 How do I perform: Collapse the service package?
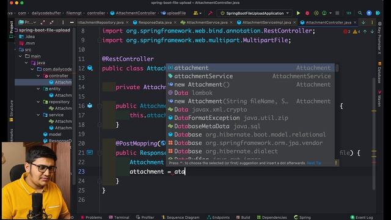(x=38, y=115)
